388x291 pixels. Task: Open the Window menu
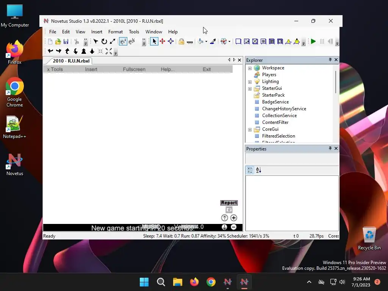pos(154,32)
